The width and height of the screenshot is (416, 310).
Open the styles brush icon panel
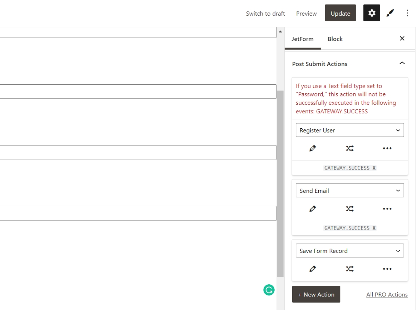[390, 13]
